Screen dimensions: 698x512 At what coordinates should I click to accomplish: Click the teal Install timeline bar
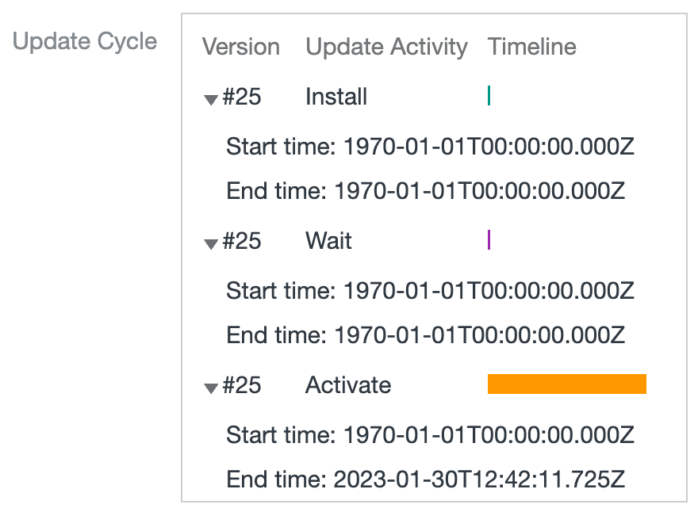click(489, 97)
